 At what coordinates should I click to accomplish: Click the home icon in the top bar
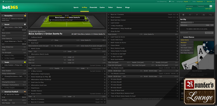[3, 2]
